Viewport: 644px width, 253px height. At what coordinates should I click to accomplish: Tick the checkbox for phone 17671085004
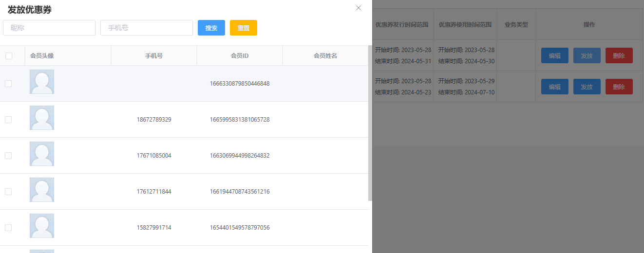pos(8,156)
